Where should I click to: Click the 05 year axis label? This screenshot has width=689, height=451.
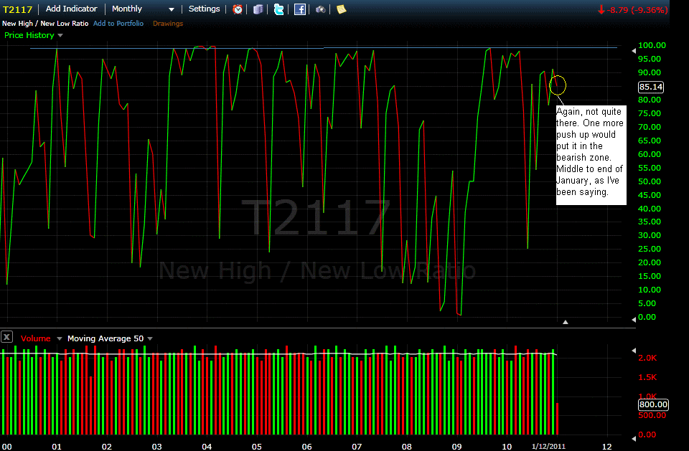click(257, 447)
